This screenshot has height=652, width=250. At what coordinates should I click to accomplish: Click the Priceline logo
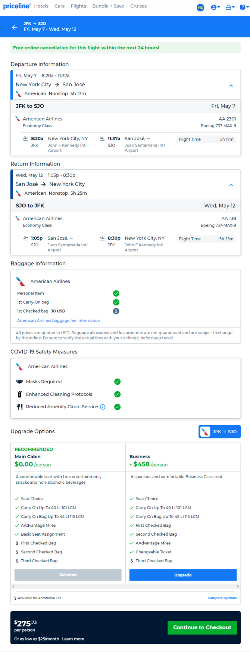(17, 6)
